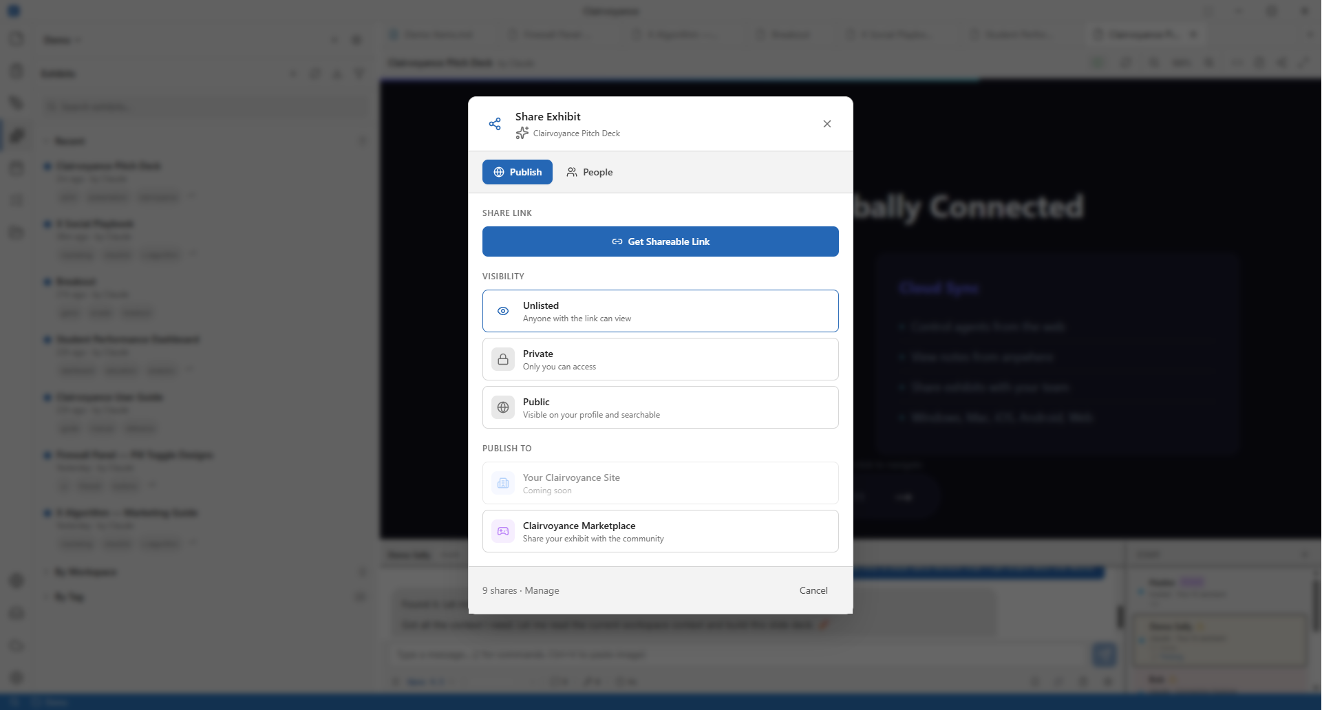This screenshot has height=710, width=1322.
Task: Set visibility to Public
Action: click(x=660, y=407)
